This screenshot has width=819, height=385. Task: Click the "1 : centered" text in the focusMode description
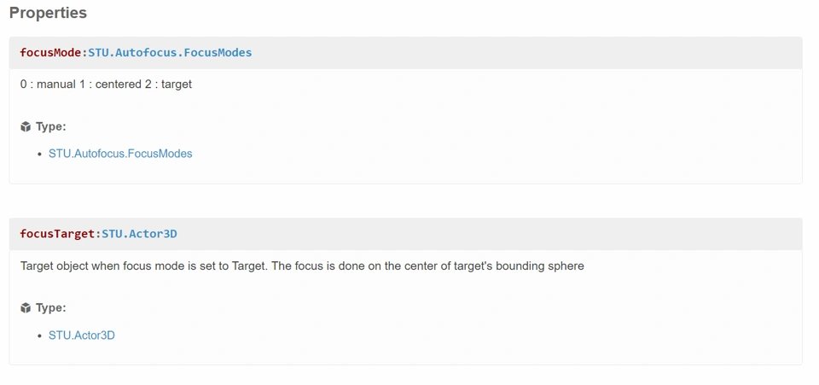tap(115, 85)
